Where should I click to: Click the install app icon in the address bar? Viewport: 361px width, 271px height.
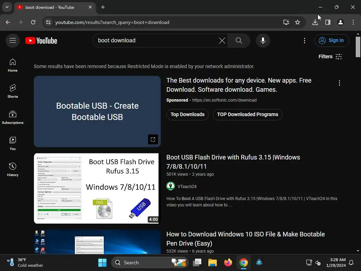(286, 22)
